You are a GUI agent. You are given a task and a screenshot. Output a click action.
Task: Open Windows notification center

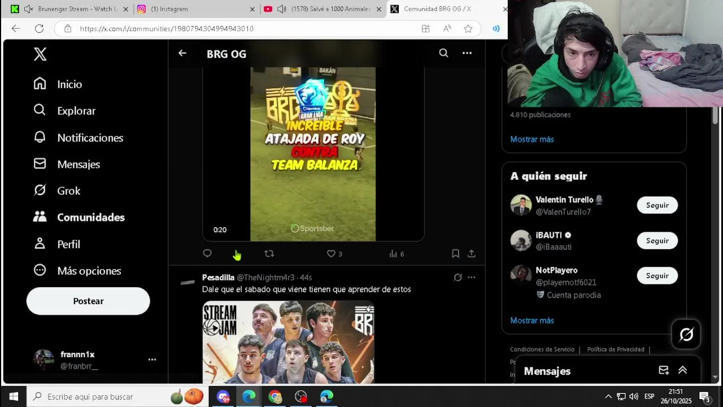click(705, 397)
